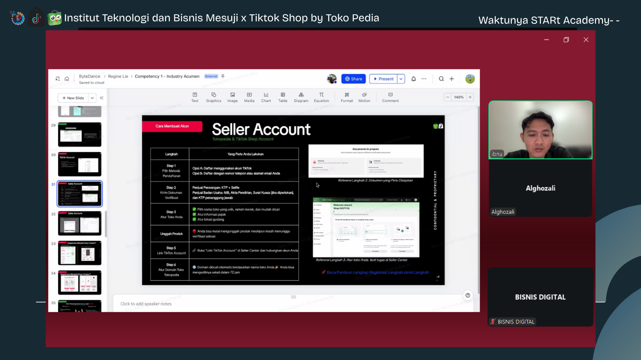Click the Present button
The height and width of the screenshot is (360, 641).
(383, 79)
